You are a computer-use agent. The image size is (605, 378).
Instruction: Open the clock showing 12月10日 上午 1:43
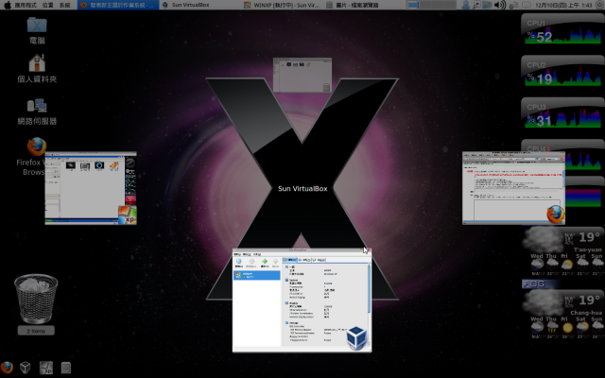pos(563,5)
